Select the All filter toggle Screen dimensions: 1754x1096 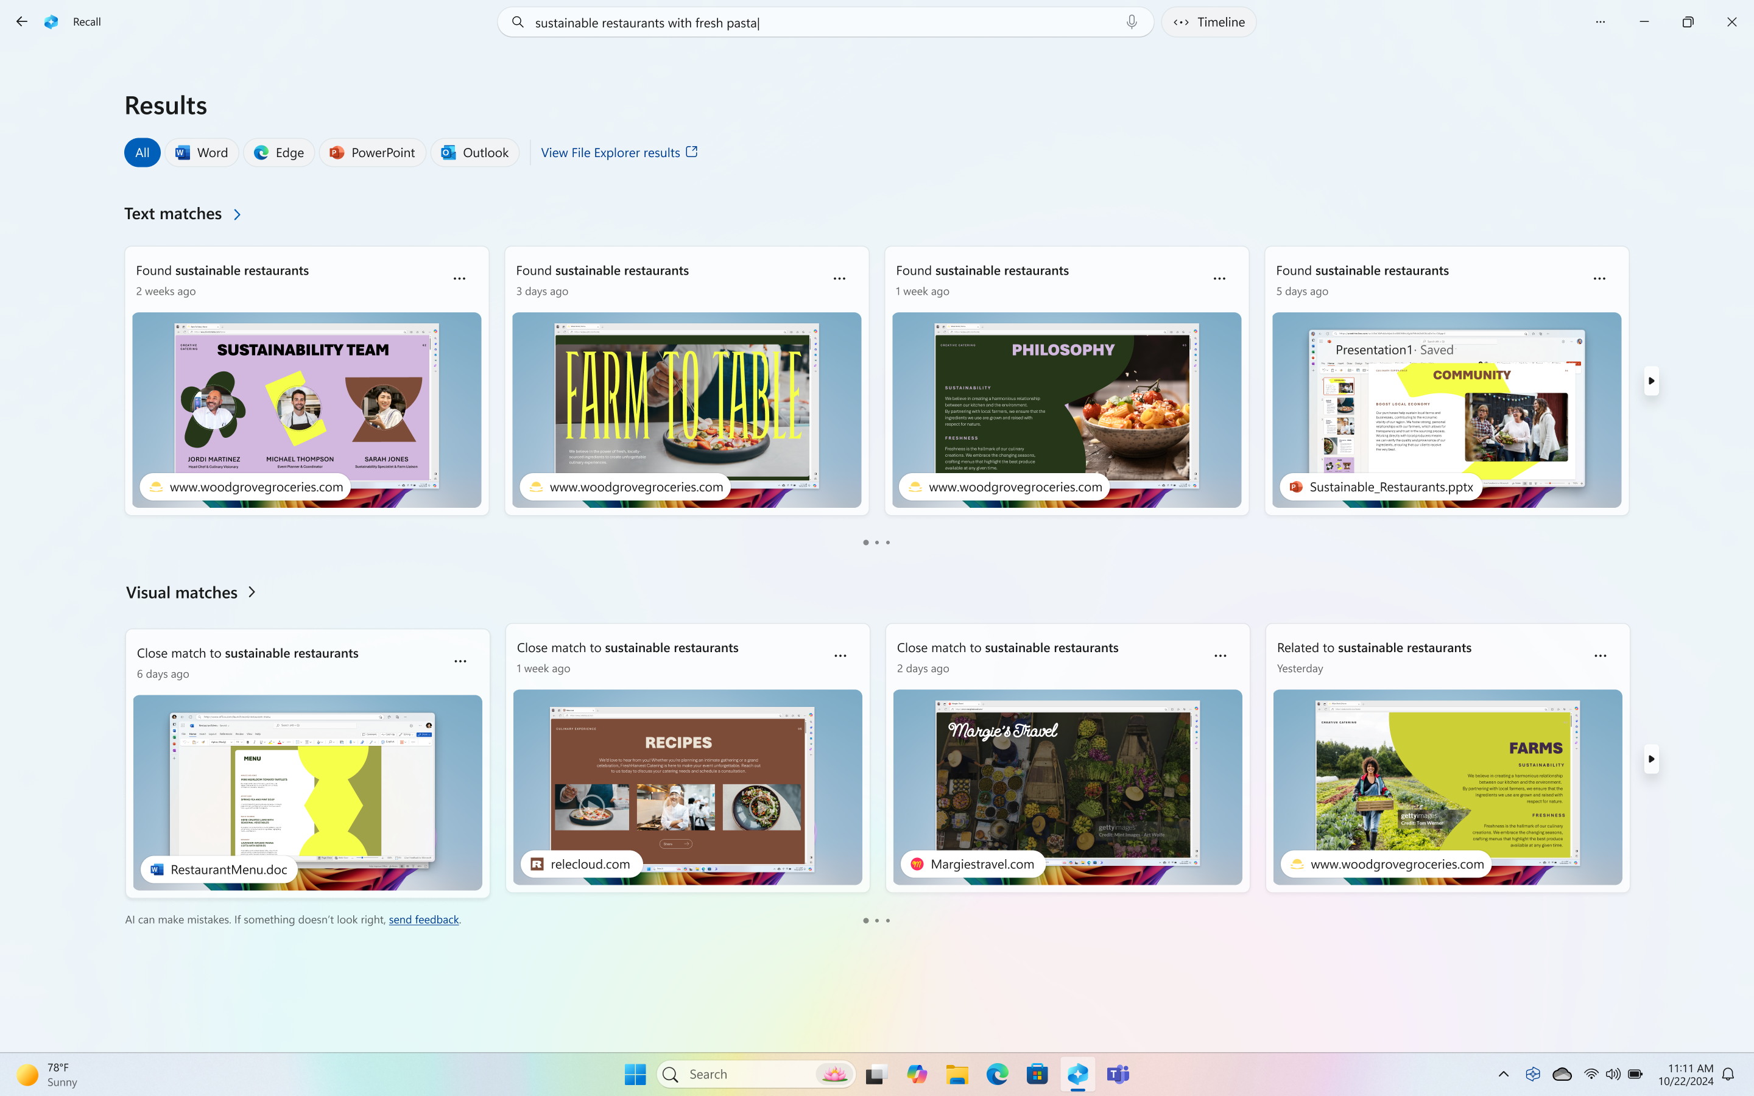tap(141, 153)
